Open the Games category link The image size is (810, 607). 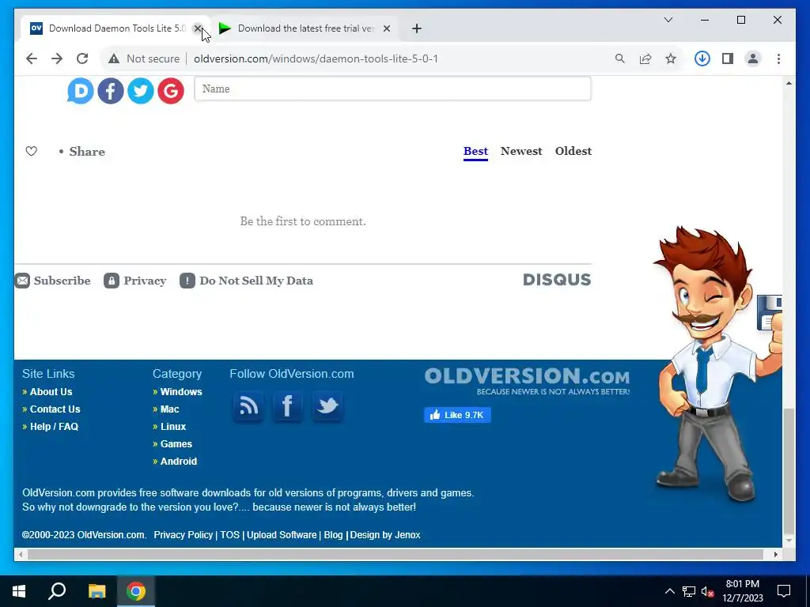pos(176,444)
